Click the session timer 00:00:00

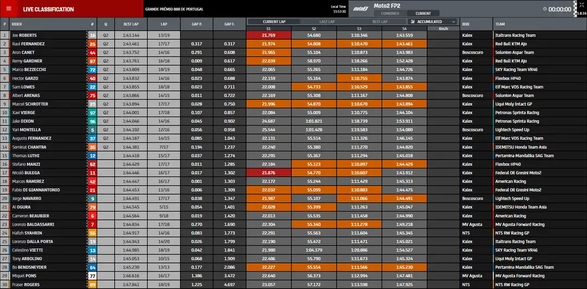pyautogui.click(x=560, y=9)
